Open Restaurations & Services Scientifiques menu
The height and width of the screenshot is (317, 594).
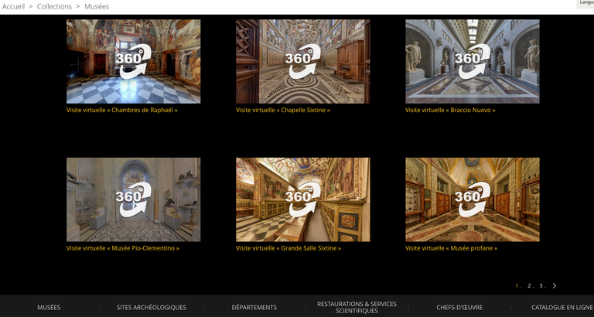click(357, 307)
